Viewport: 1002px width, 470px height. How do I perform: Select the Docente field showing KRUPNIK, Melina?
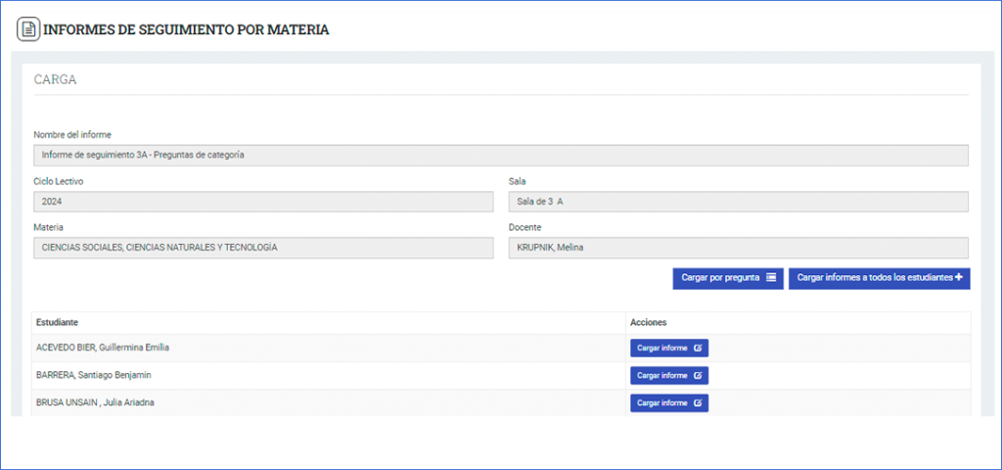(738, 248)
